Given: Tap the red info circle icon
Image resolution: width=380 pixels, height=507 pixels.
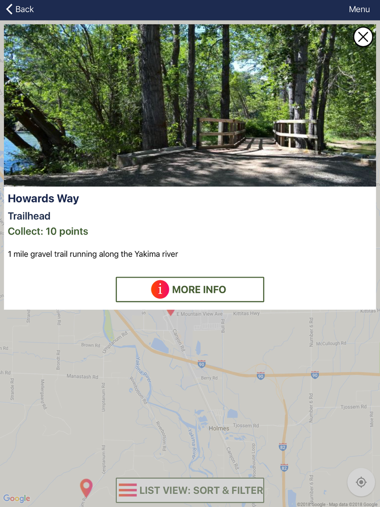Looking at the screenshot, I should (160, 290).
